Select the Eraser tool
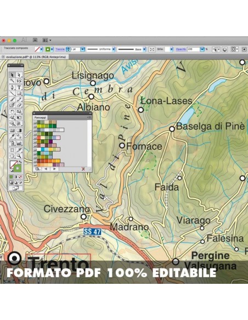Viewport: 248px width, 320px height. tap(19, 105)
